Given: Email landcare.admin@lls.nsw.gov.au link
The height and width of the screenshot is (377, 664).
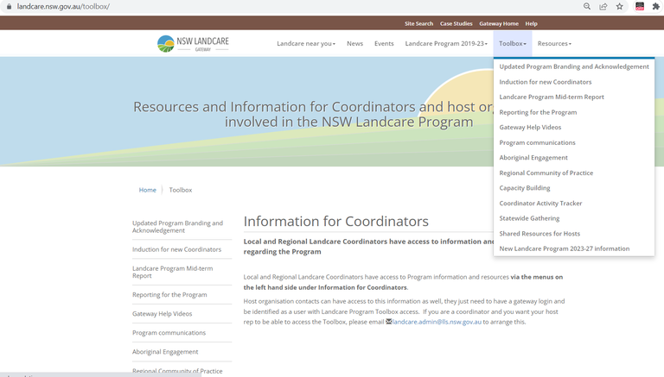Looking at the screenshot, I should point(437,322).
